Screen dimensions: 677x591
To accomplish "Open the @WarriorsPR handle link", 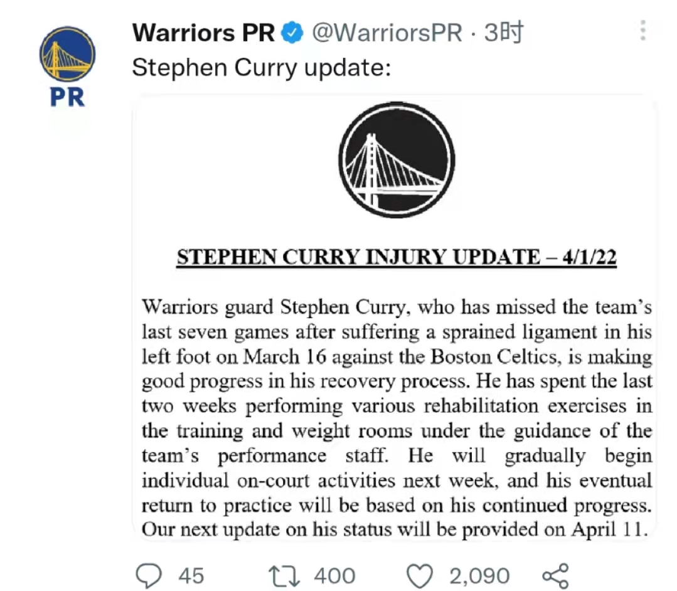I will pos(387,33).
